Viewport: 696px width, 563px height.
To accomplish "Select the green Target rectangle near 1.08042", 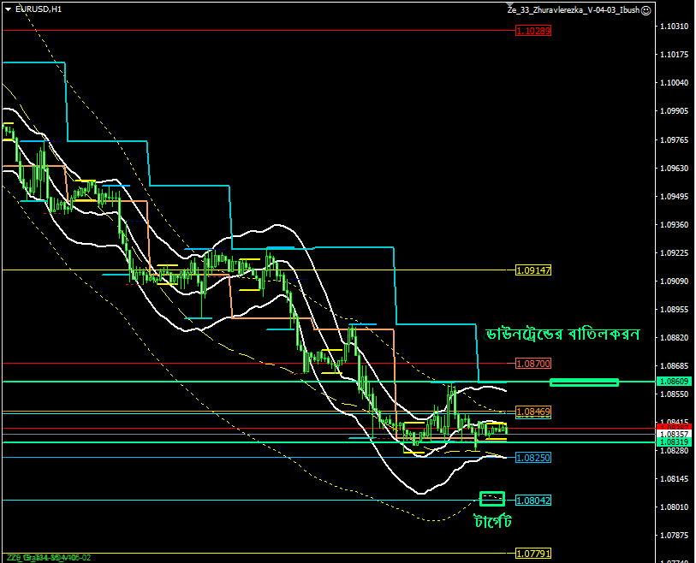I will (x=492, y=499).
